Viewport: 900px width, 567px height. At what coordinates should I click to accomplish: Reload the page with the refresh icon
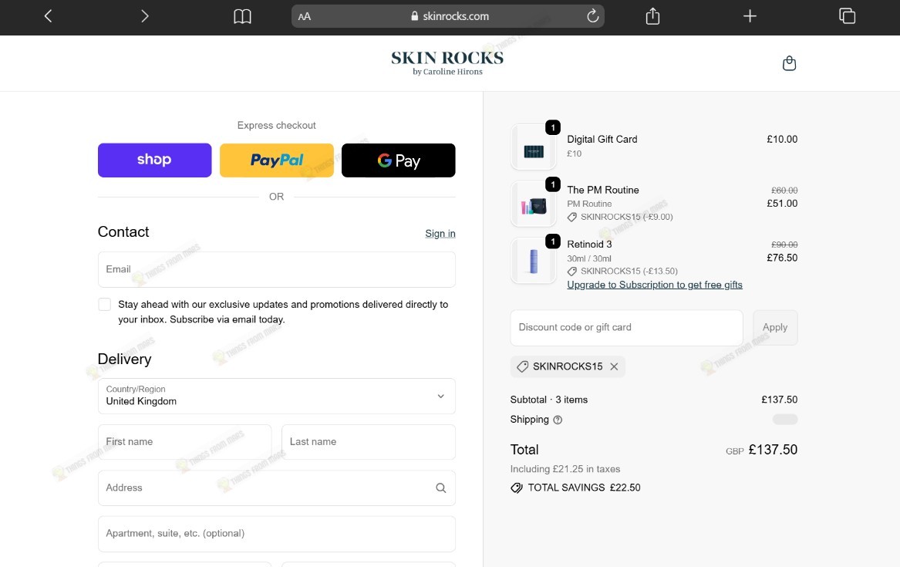(592, 16)
